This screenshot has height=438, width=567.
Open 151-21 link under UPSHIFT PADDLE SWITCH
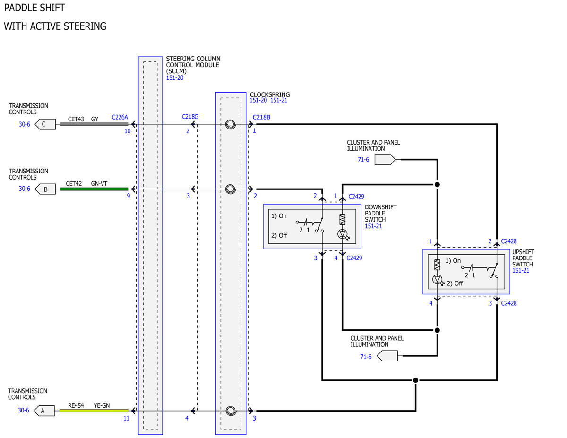click(521, 271)
